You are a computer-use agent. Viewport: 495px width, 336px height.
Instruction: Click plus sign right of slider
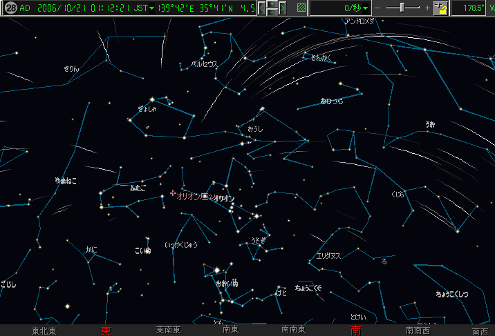click(x=427, y=8)
